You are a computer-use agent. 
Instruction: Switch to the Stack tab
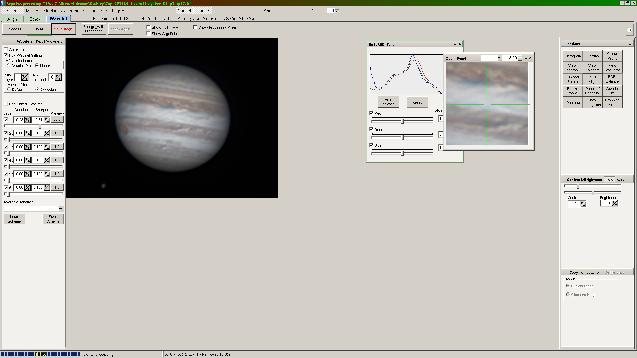click(x=35, y=19)
